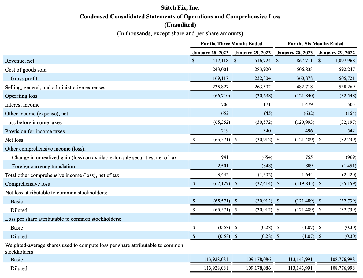Click the 'Interest income' row label
The height and width of the screenshot is (278, 363).
tap(22, 105)
